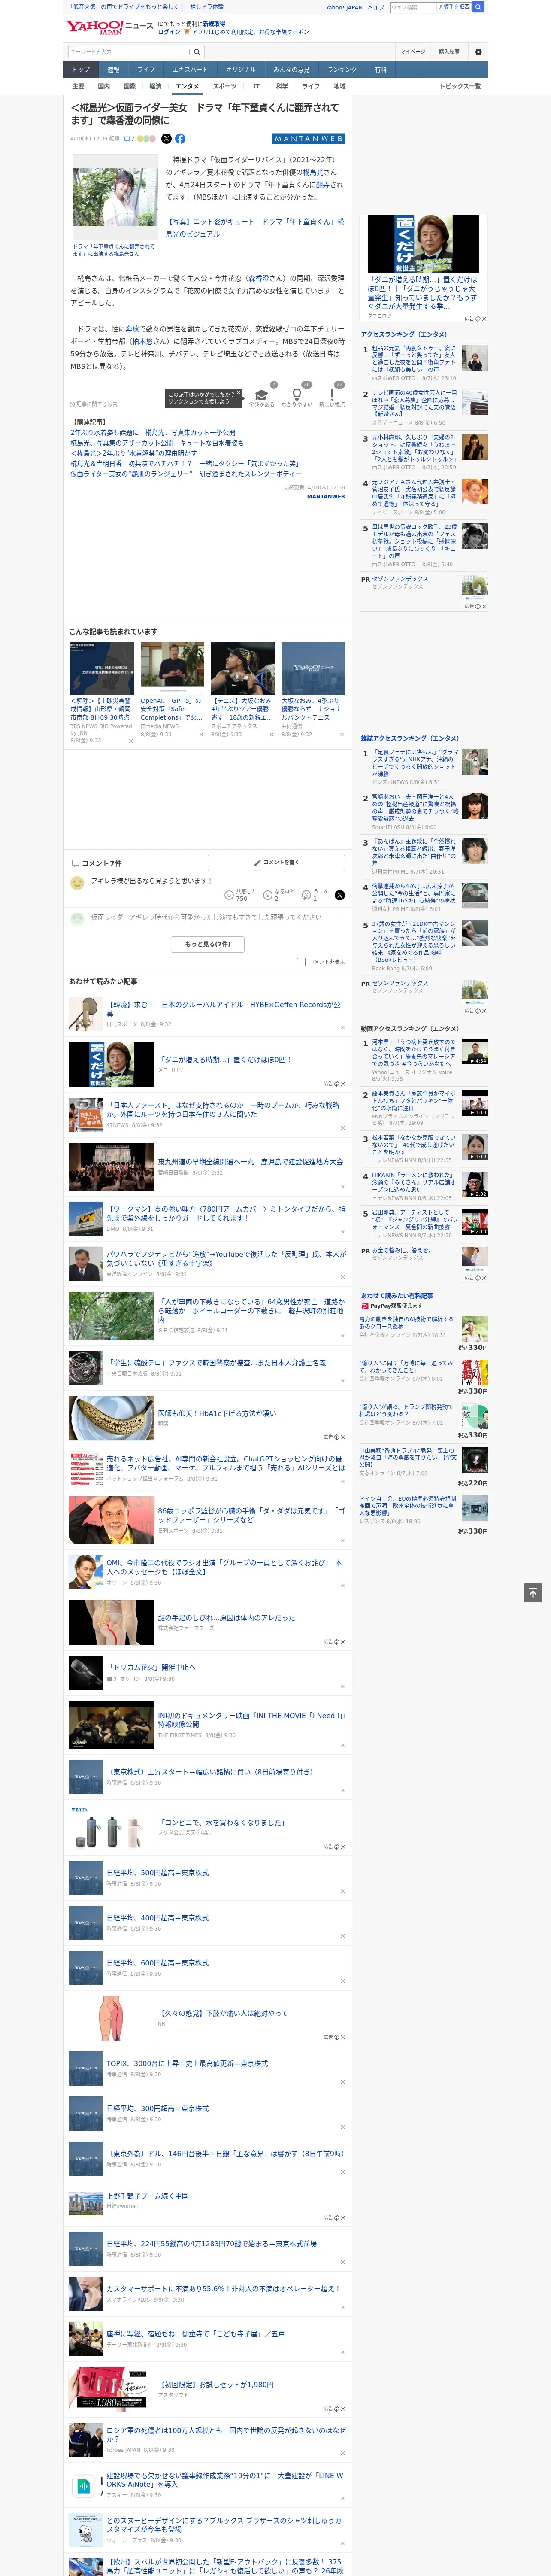Click the 共感した smiley icon

229,895
